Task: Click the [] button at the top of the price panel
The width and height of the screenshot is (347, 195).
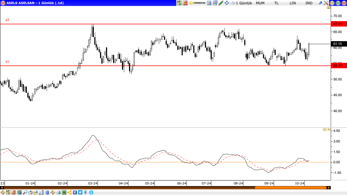Action: pos(328,8)
